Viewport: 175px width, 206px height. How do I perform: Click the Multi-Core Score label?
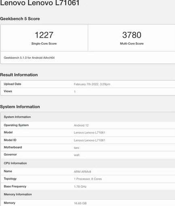click(132, 43)
